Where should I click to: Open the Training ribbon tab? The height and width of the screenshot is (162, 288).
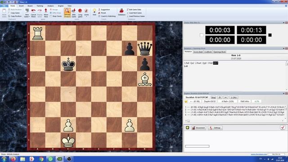[x=40, y=6]
